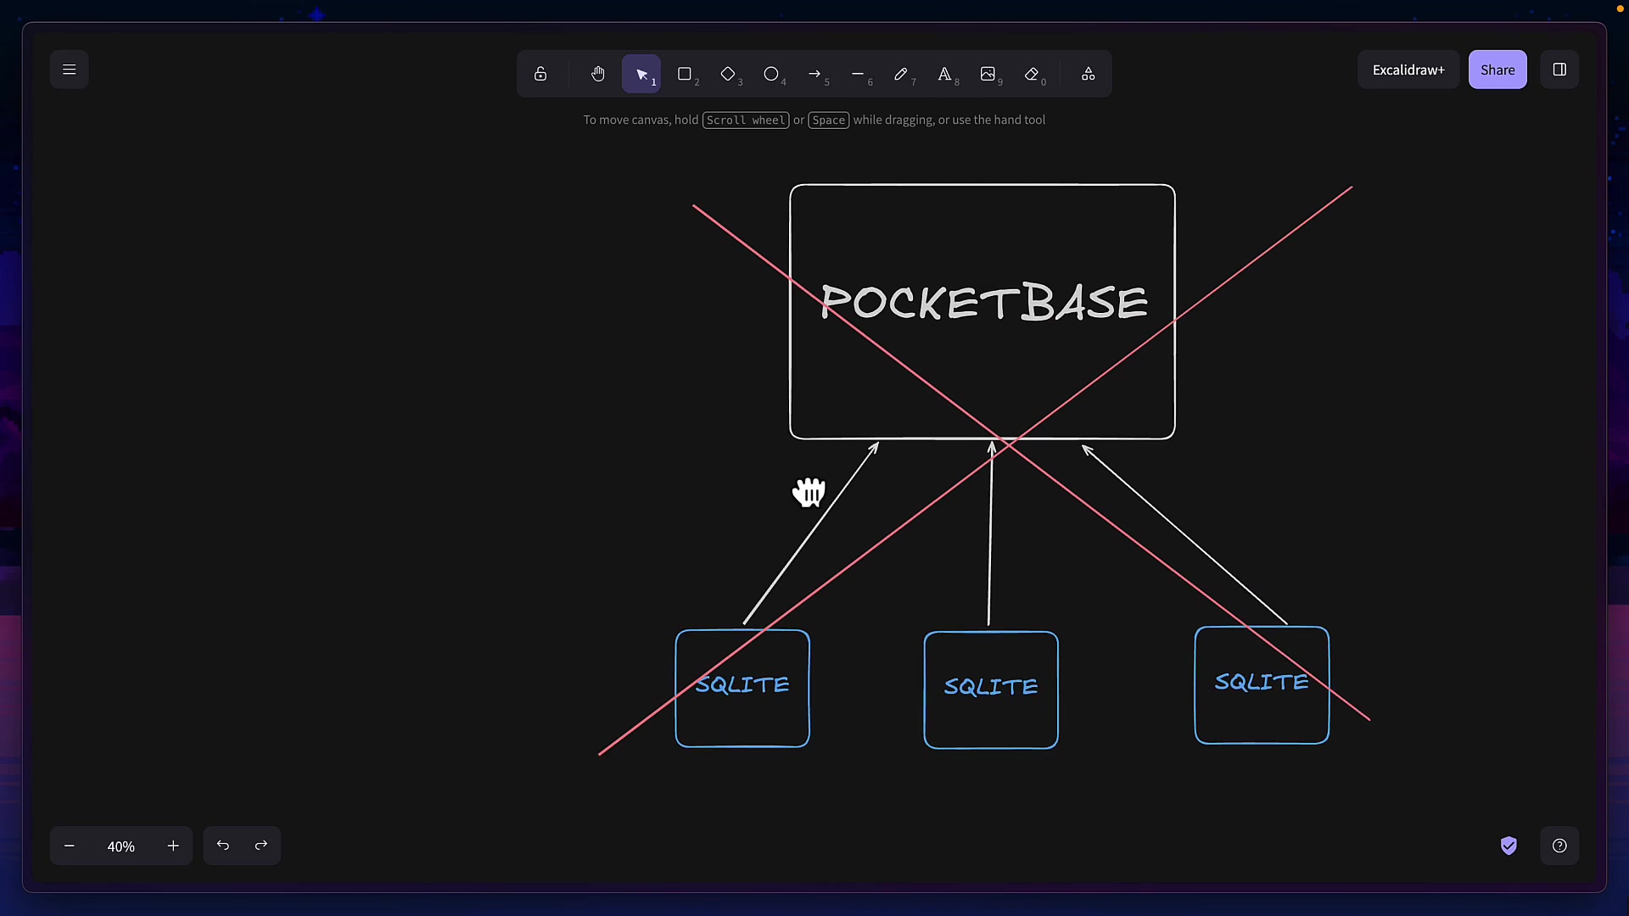Viewport: 1629px width, 916px height.
Task: Select the rectangle tool
Action: pos(685,74)
